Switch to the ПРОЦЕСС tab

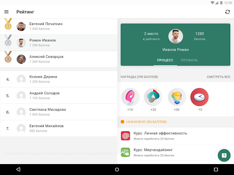[x=165, y=60]
